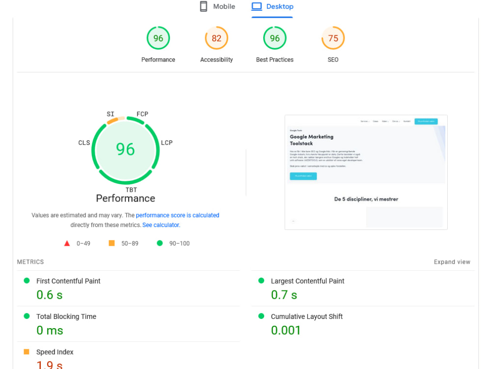491x369 pixels.
Task: Open the performance score is calculated link
Action: click(178, 215)
